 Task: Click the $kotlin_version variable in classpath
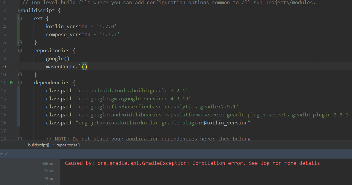pos(225,123)
